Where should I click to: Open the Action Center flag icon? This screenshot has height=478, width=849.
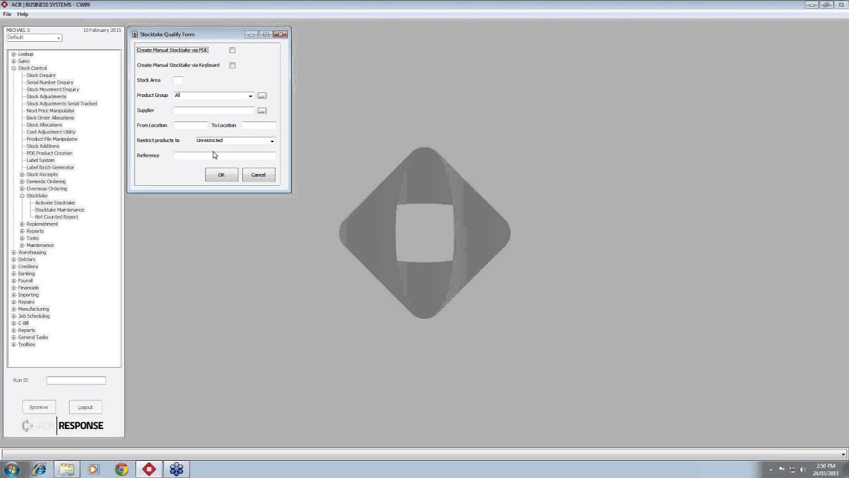[x=782, y=469]
